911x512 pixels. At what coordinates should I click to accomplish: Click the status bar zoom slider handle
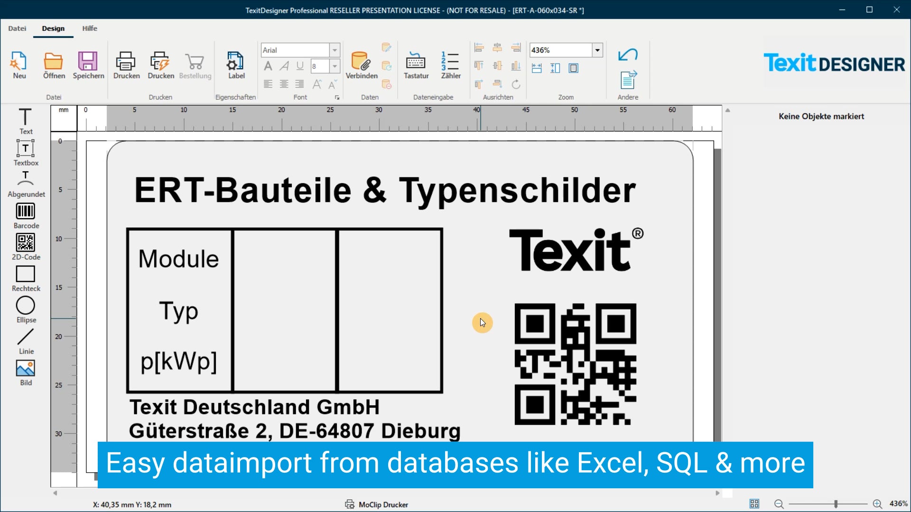tap(836, 504)
